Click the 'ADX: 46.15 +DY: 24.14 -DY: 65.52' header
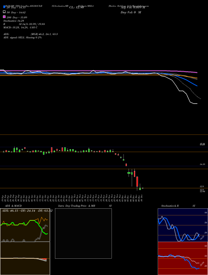Image resolution: width=208 pixels, height=275 pixels. (x=27, y=210)
